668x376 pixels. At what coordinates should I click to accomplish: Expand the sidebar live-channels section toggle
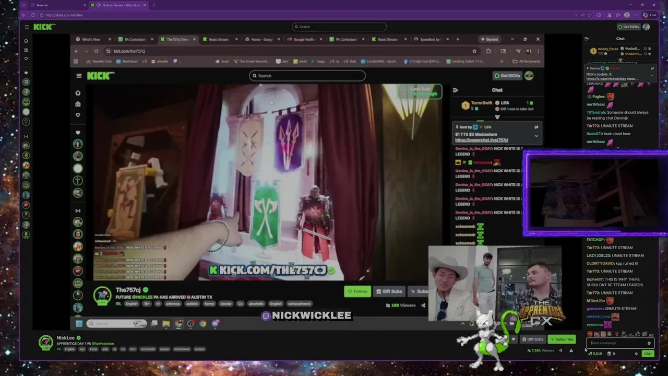point(26,136)
